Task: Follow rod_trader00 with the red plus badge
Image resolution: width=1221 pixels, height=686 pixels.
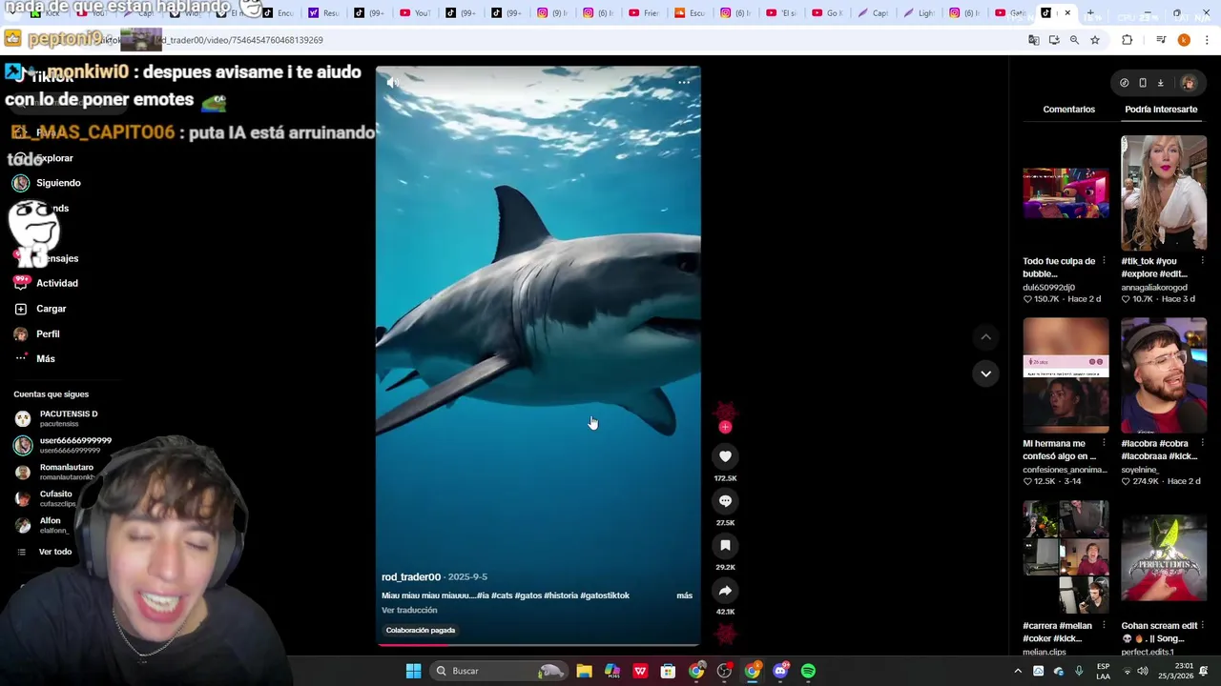Action: tap(725, 428)
